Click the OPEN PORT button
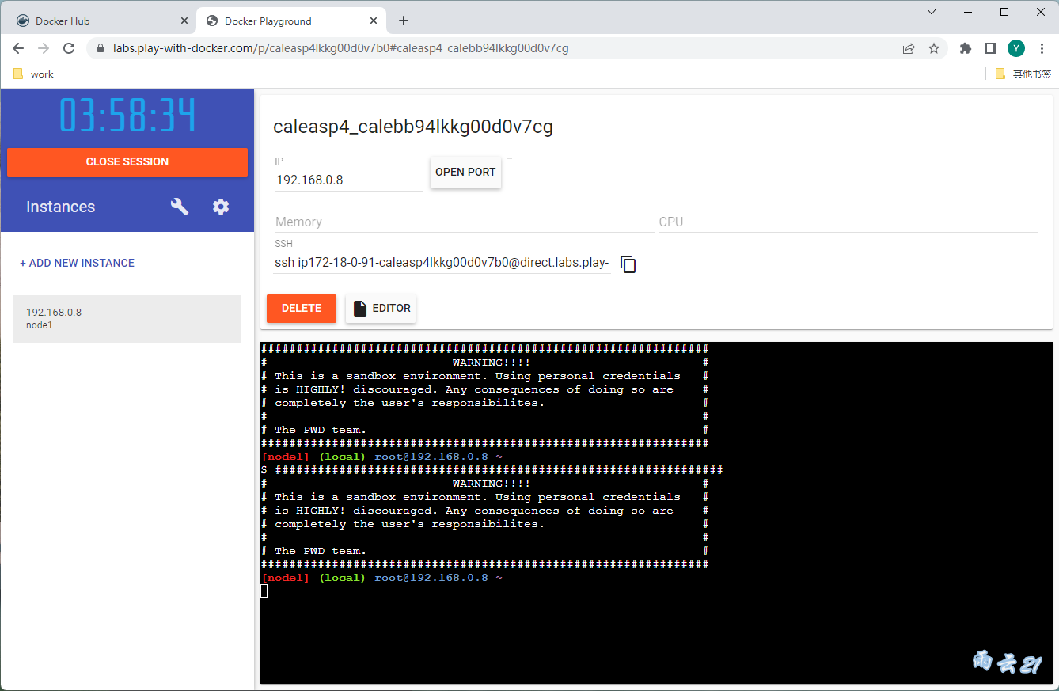1059x691 pixels. tap(465, 172)
